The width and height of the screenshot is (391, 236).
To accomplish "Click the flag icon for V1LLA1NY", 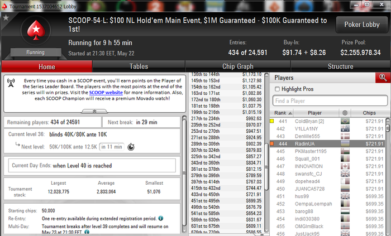I will click(345, 129).
